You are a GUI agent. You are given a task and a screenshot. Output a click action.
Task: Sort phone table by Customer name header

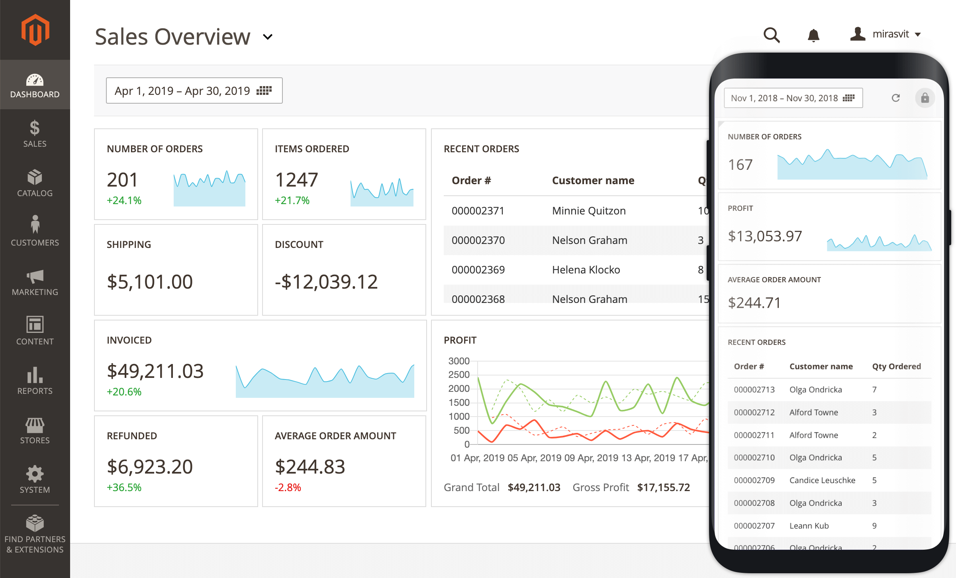(x=821, y=366)
